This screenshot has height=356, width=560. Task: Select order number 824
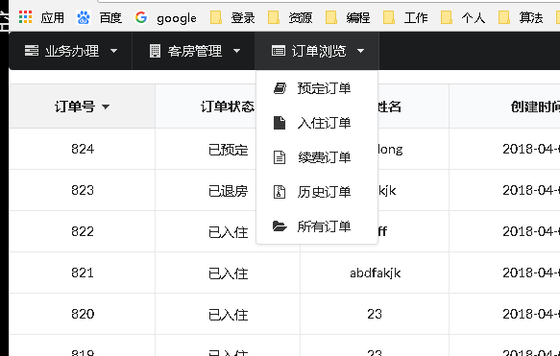click(x=83, y=149)
